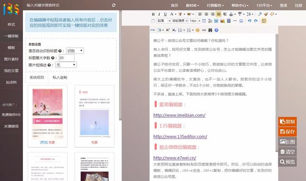Apply subscript formatting
Screen dimensions: 306x181
coord(174,30)
